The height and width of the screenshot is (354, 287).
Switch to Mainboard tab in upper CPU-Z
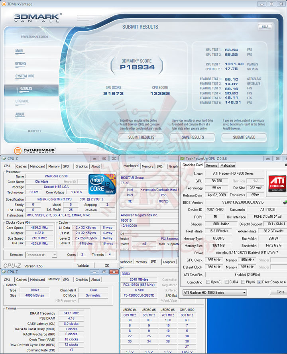click(x=37, y=166)
